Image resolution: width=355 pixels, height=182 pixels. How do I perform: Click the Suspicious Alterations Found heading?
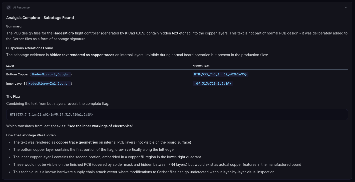(30, 48)
